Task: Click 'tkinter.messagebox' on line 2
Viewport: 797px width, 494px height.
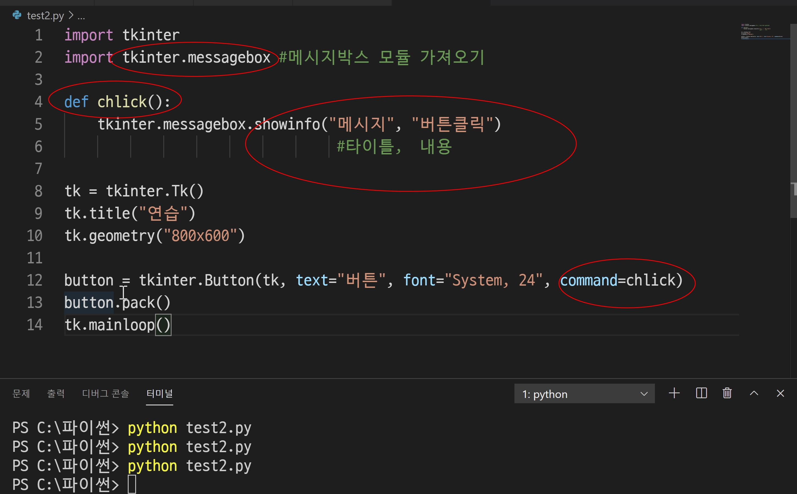Action: 196,58
